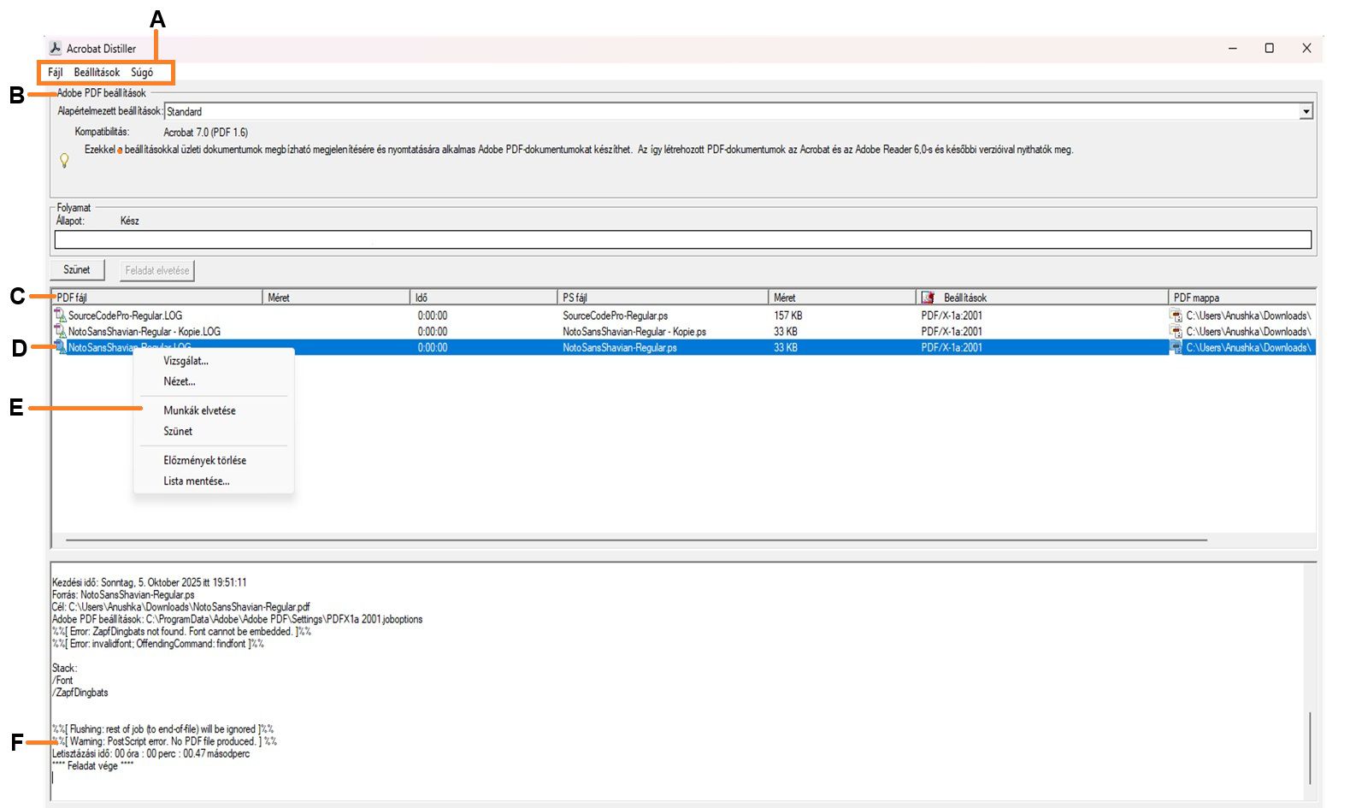Click the Folyamat progress bar

[x=683, y=240]
